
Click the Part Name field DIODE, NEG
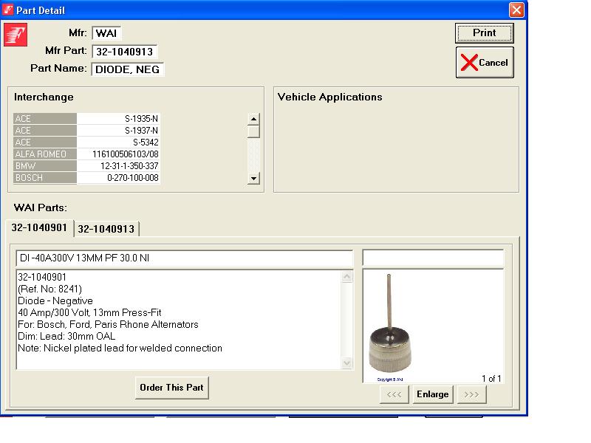click(x=127, y=69)
